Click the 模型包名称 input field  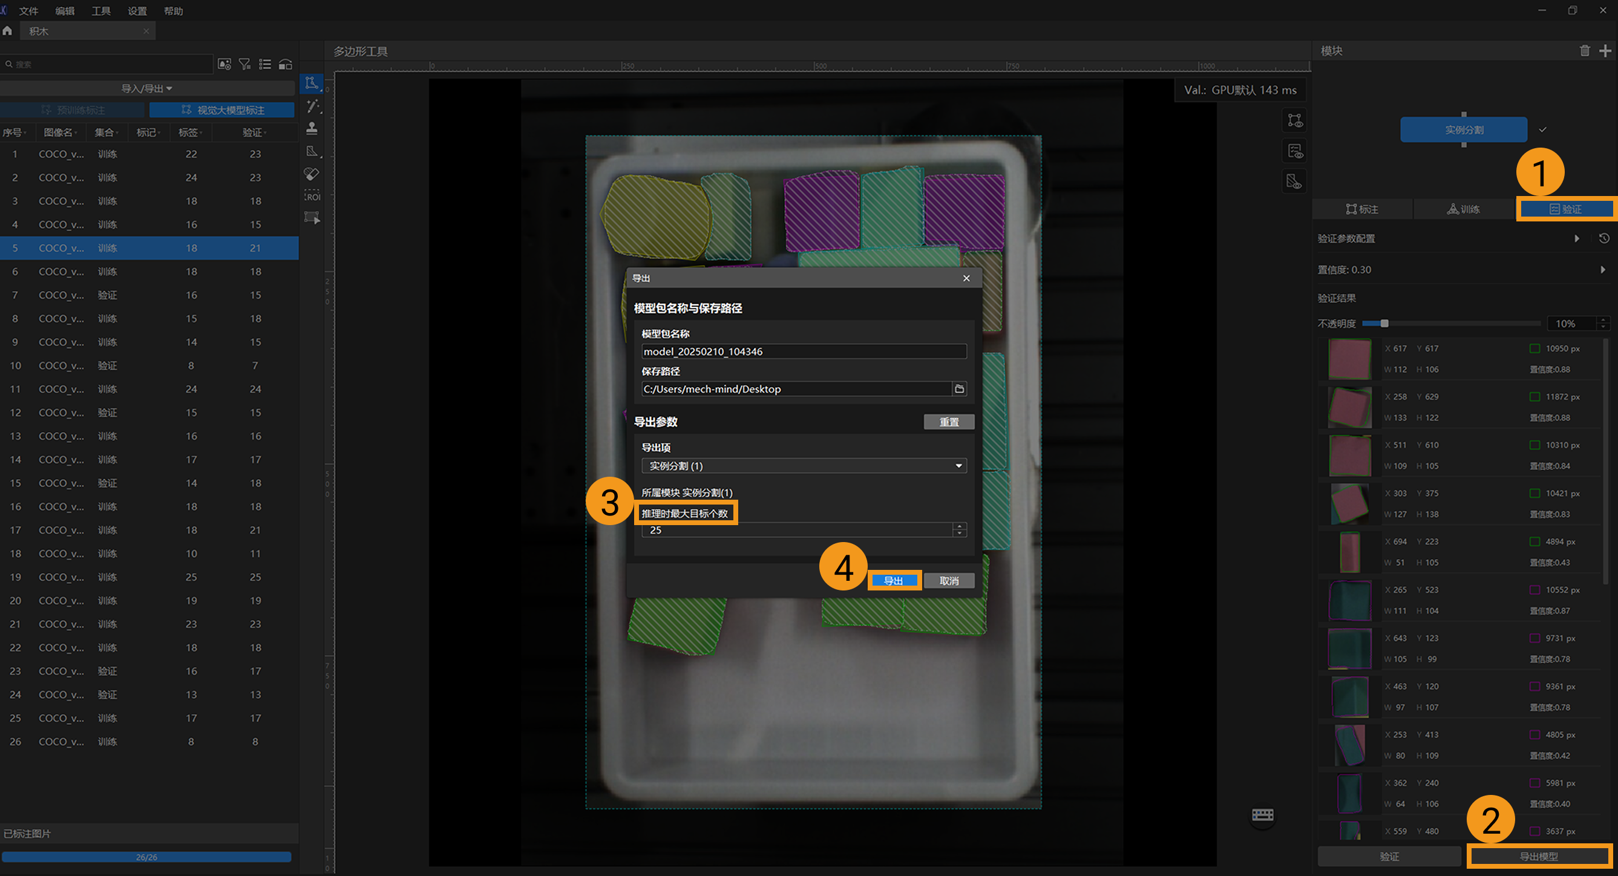tap(804, 351)
